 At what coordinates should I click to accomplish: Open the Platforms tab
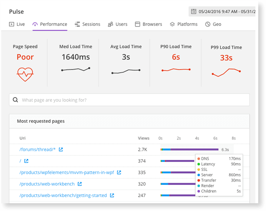(x=184, y=24)
